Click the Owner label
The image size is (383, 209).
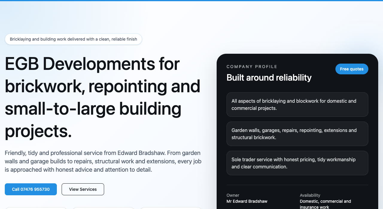click(x=233, y=195)
